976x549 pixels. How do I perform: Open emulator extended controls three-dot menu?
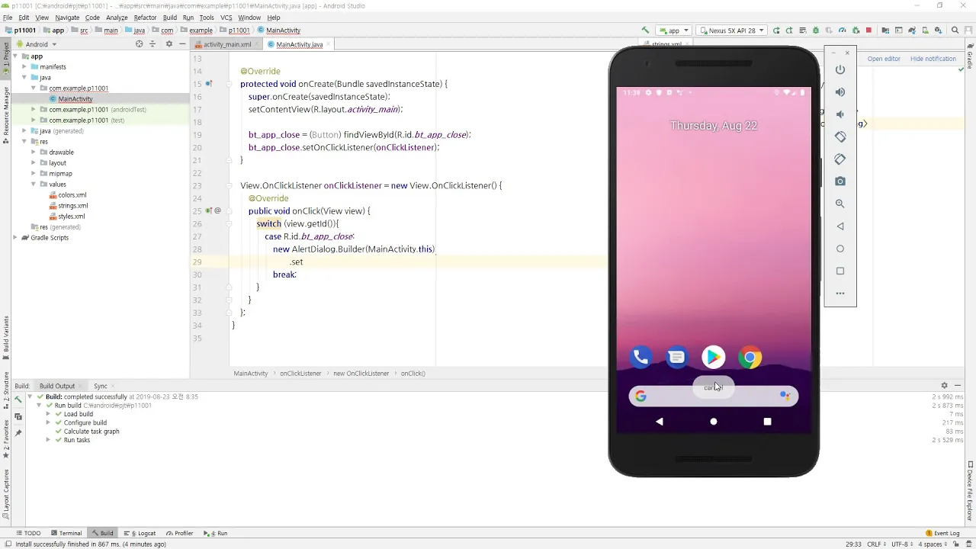click(x=840, y=293)
